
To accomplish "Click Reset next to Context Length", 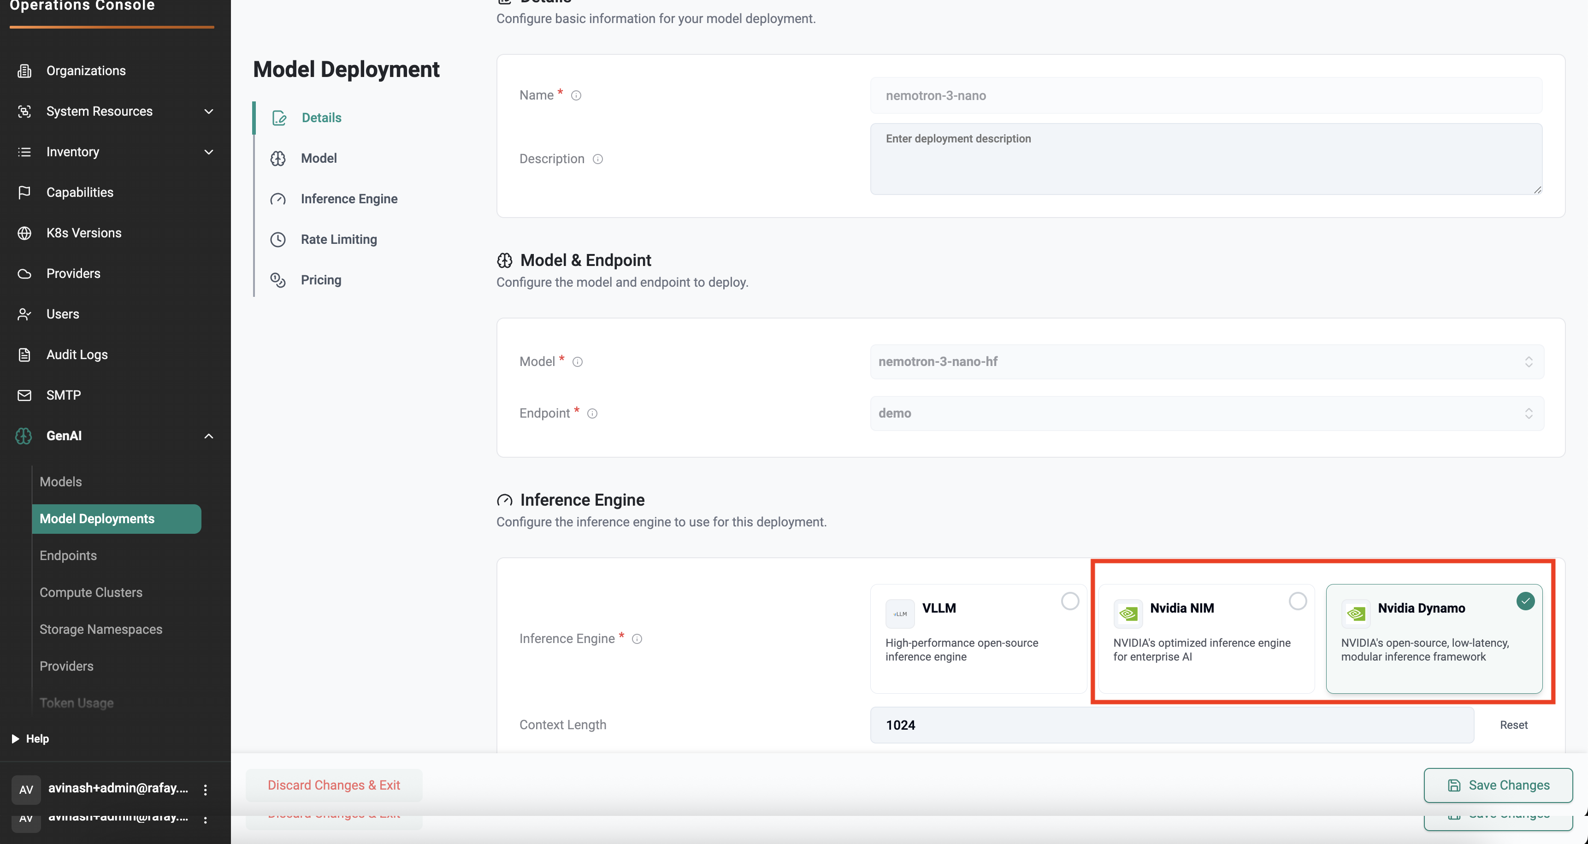I will click(x=1513, y=725).
